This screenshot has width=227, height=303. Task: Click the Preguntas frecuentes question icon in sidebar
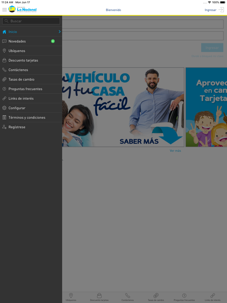[x=4, y=89]
